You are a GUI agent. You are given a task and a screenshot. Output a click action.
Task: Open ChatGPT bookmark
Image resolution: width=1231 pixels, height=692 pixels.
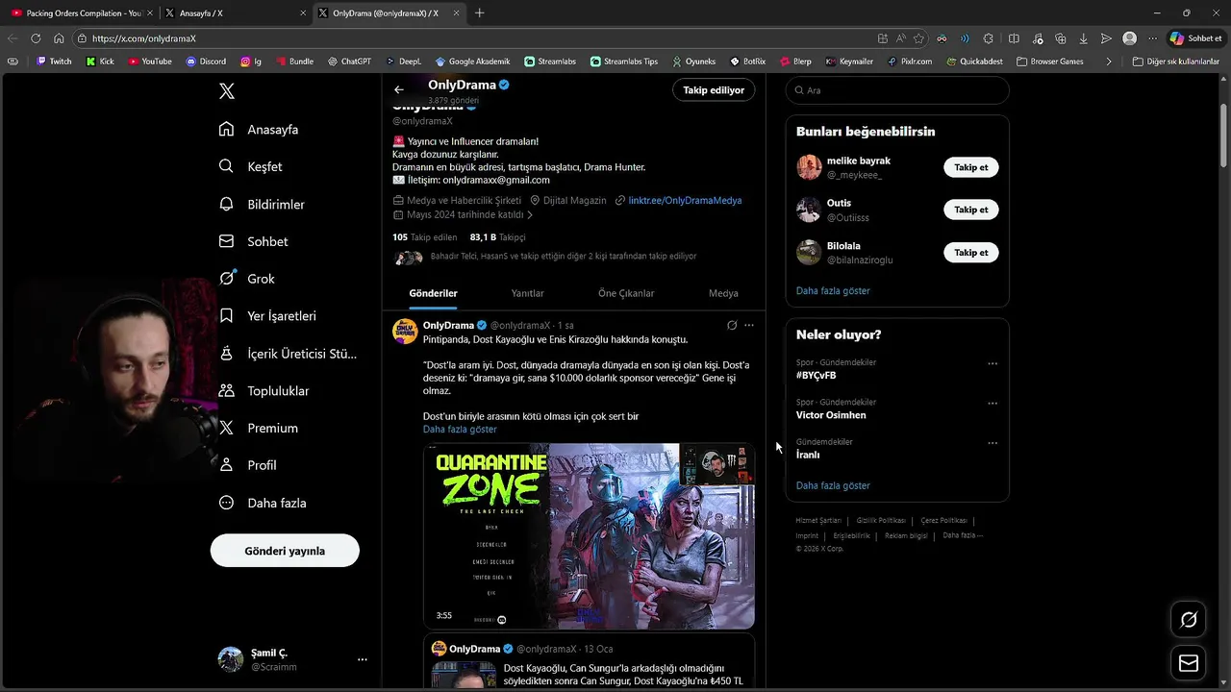tap(349, 62)
